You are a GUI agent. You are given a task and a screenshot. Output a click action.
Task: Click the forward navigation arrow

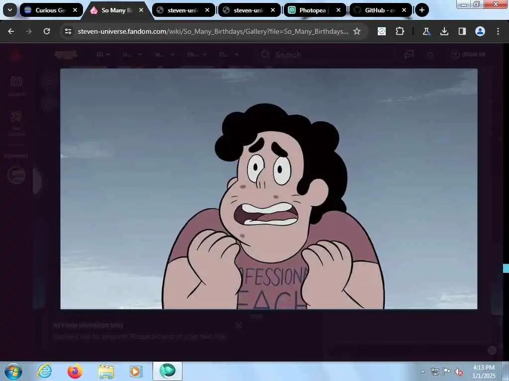coord(29,31)
